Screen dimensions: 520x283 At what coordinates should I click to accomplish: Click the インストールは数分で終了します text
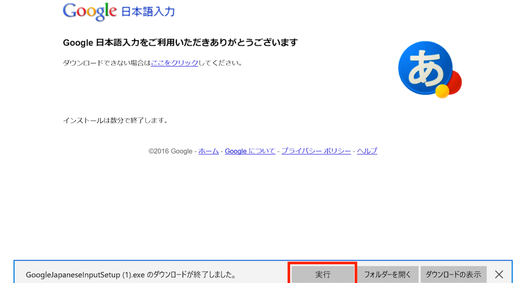[x=115, y=121]
